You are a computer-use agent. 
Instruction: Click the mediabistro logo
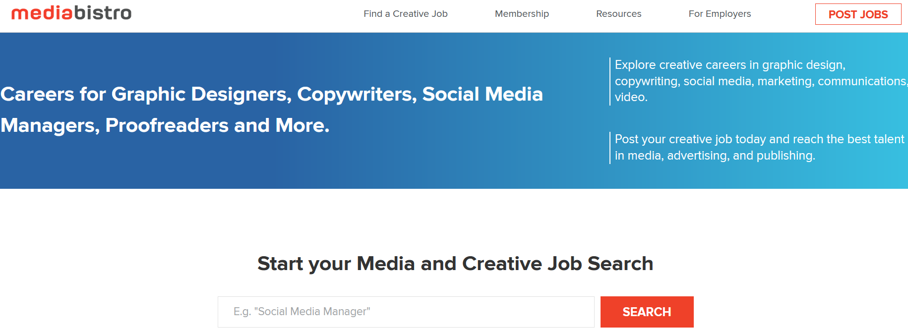click(71, 13)
